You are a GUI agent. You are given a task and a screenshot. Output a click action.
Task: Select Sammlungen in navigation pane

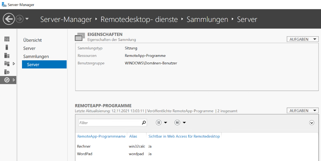[36, 57]
